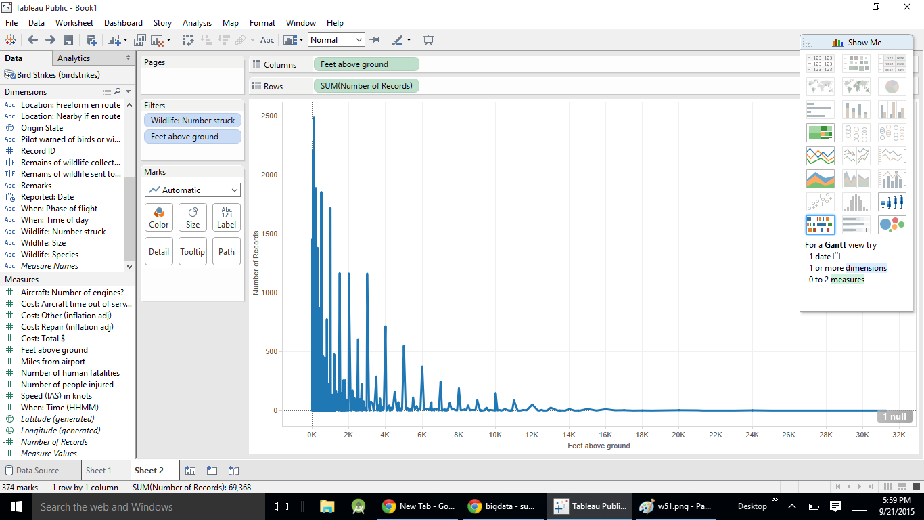This screenshot has height=520, width=924.
Task: Click the Duplicate Sheet icon
Action: point(140,40)
